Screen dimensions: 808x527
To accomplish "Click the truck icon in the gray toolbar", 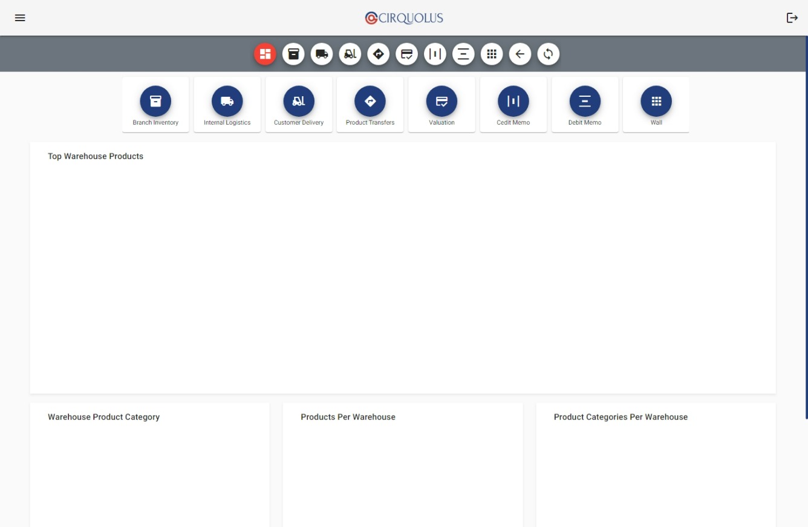I will coord(322,54).
